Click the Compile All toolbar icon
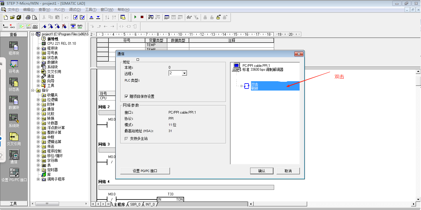This screenshot has width=421, height=210. pos(82,17)
